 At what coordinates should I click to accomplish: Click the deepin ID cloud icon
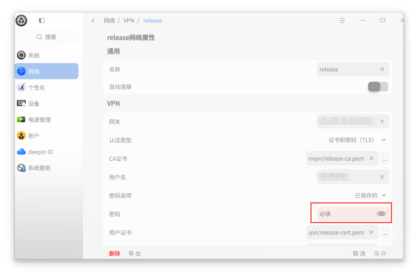pos(21,152)
